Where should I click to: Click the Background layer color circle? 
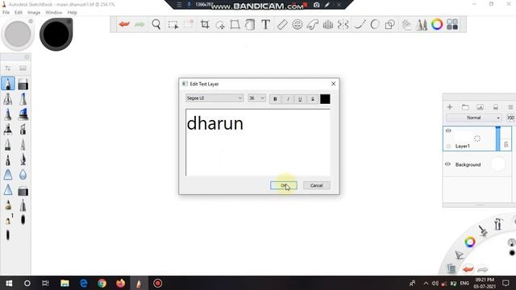[x=498, y=164]
